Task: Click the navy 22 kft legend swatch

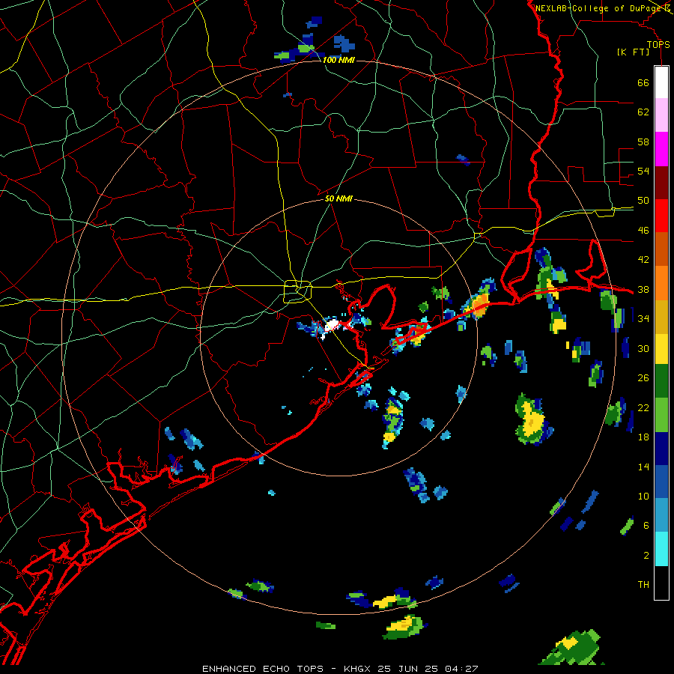Action: [x=661, y=449]
